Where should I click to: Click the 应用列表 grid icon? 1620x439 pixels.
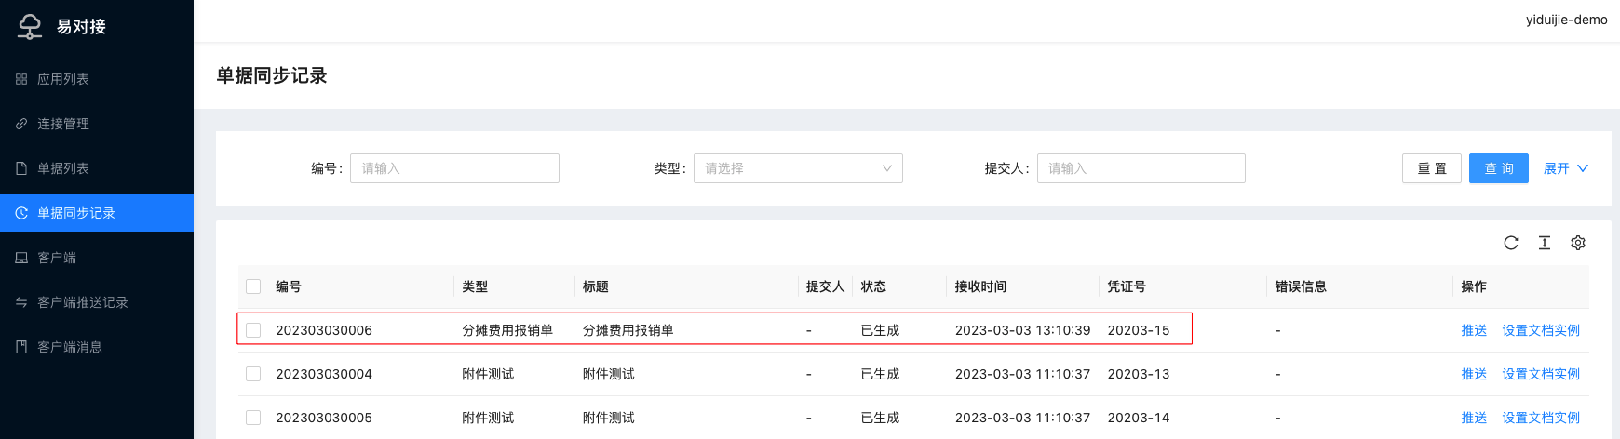click(21, 79)
